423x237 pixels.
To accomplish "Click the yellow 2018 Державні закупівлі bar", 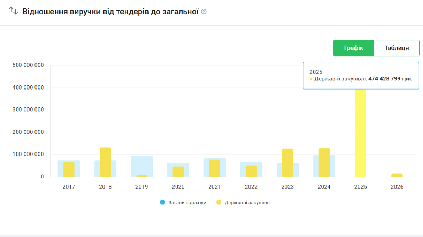I will click(x=105, y=162).
